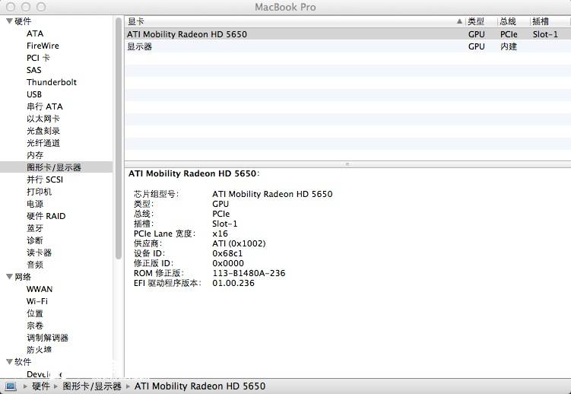Collapse the 软件 software section triangle
This screenshot has width=571, height=394.
[9, 361]
